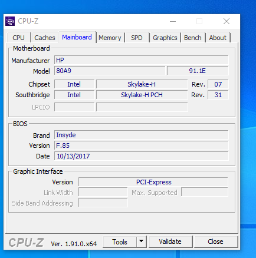Show the About tab
Screen dimensions: 256x258
pyautogui.click(x=218, y=38)
